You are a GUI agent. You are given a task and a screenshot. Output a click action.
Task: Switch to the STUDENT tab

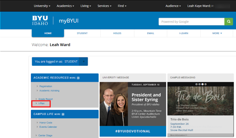[x=82, y=33]
